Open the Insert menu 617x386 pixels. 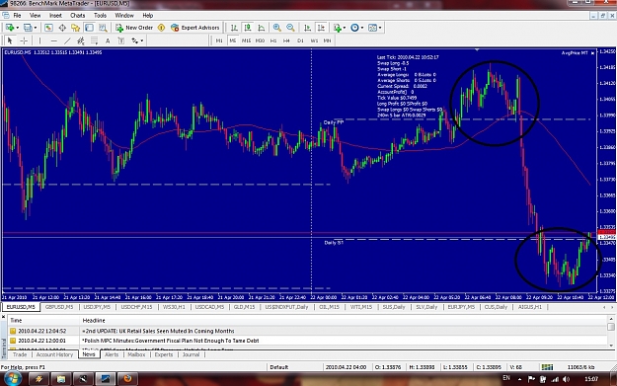55,16
